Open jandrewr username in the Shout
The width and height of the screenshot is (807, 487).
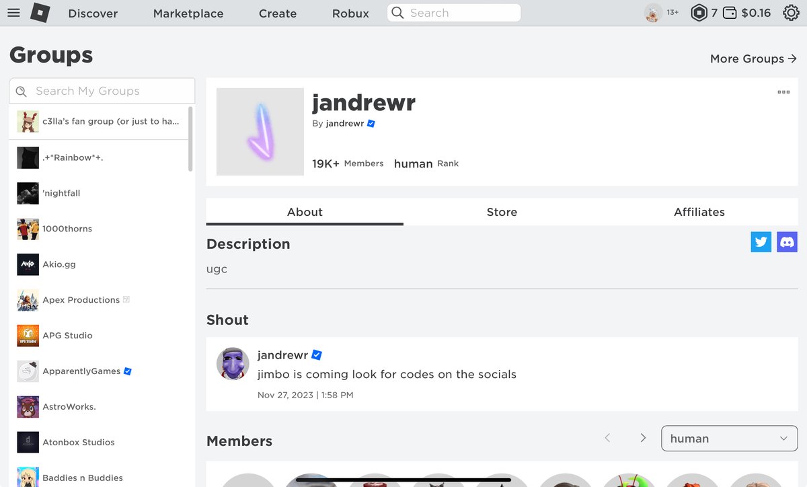coord(282,355)
